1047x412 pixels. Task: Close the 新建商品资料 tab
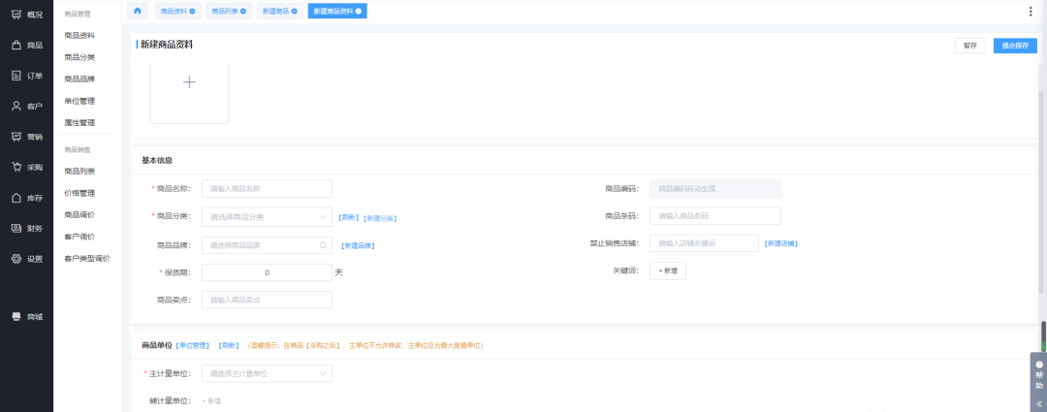359,11
